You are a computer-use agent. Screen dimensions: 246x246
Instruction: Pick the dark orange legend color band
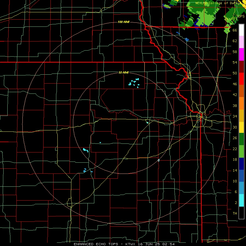click(x=241, y=91)
